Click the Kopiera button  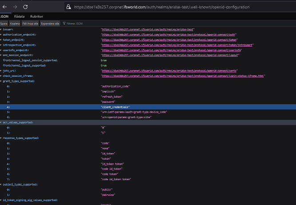point(15,23)
